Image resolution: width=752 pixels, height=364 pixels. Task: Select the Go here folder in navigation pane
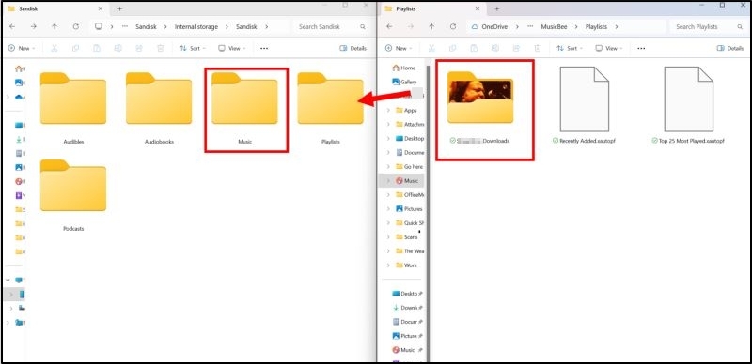click(x=409, y=167)
